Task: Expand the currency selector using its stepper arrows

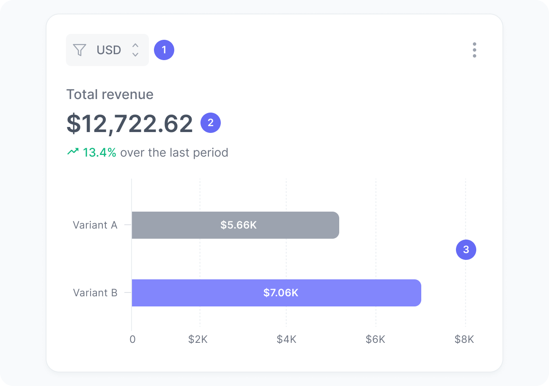Action: (x=135, y=50)
